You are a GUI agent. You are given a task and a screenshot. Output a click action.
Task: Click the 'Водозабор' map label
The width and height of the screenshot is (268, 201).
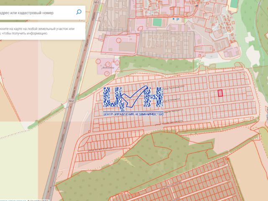coord(108,68)
